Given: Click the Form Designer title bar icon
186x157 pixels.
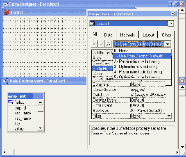Looking at the screenshot, I should 5,4.
